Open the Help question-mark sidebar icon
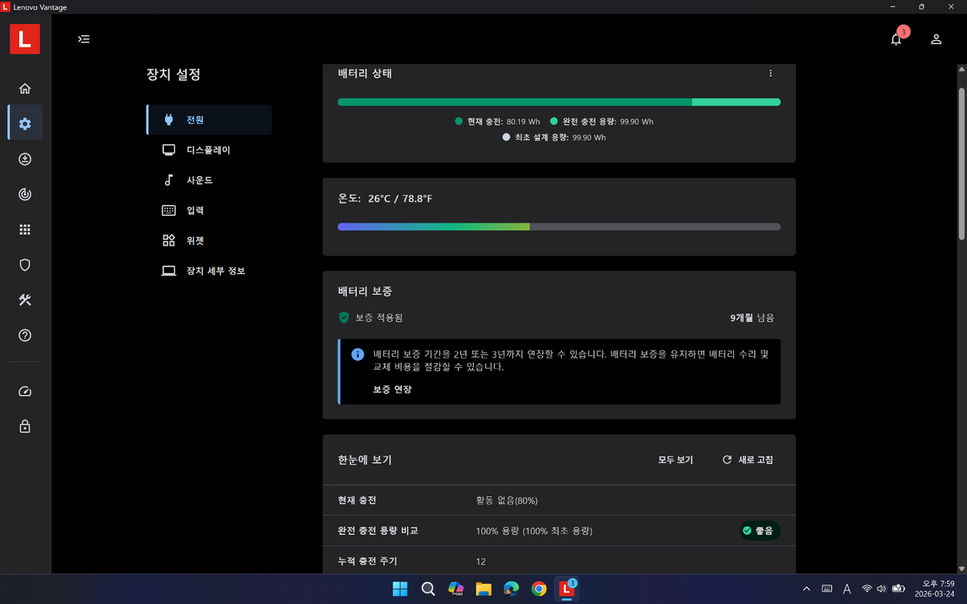The width and height of the screenshot is (967, 604). (24, 335)
